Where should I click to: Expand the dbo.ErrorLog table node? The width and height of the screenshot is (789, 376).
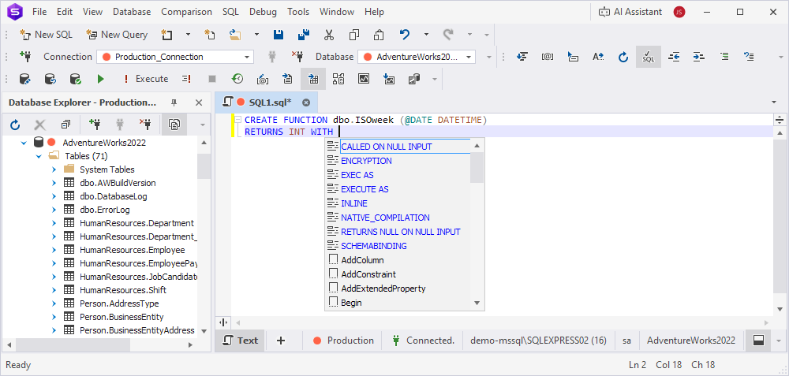click(x=54, y=210)
